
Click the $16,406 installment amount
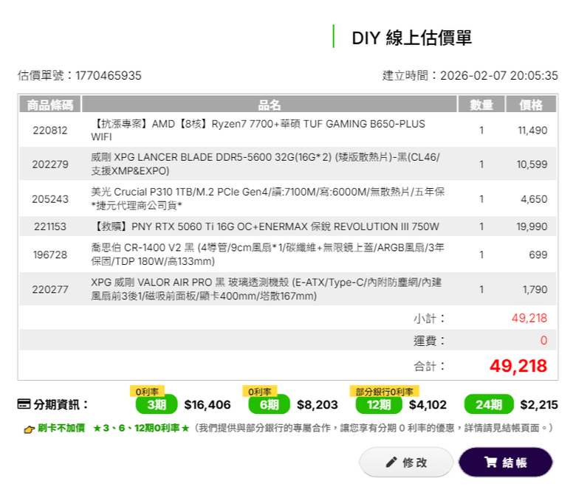pyautogui.click(x=208, y=404)
